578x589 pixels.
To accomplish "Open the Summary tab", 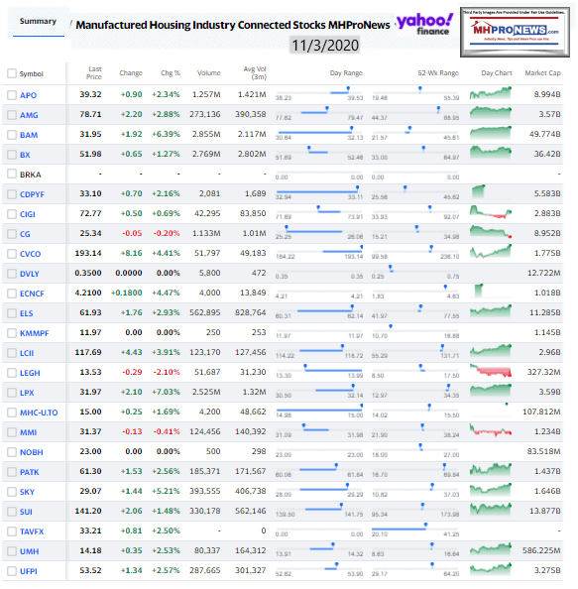I will pyautogui.click(x=38, y=22).
